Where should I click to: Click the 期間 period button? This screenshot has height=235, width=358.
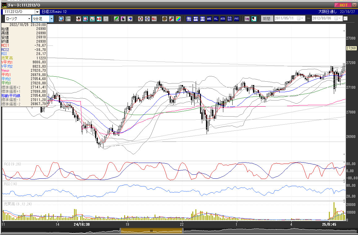pos(267,19)
